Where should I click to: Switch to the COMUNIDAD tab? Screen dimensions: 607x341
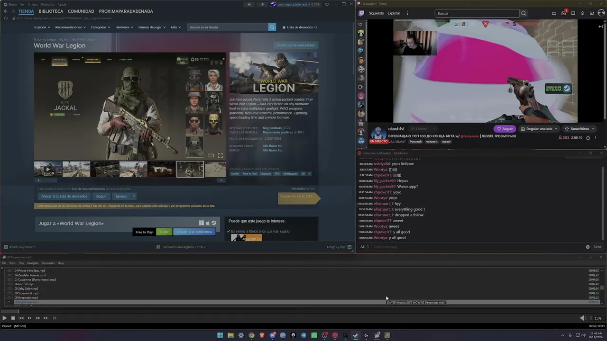[81, 11]
